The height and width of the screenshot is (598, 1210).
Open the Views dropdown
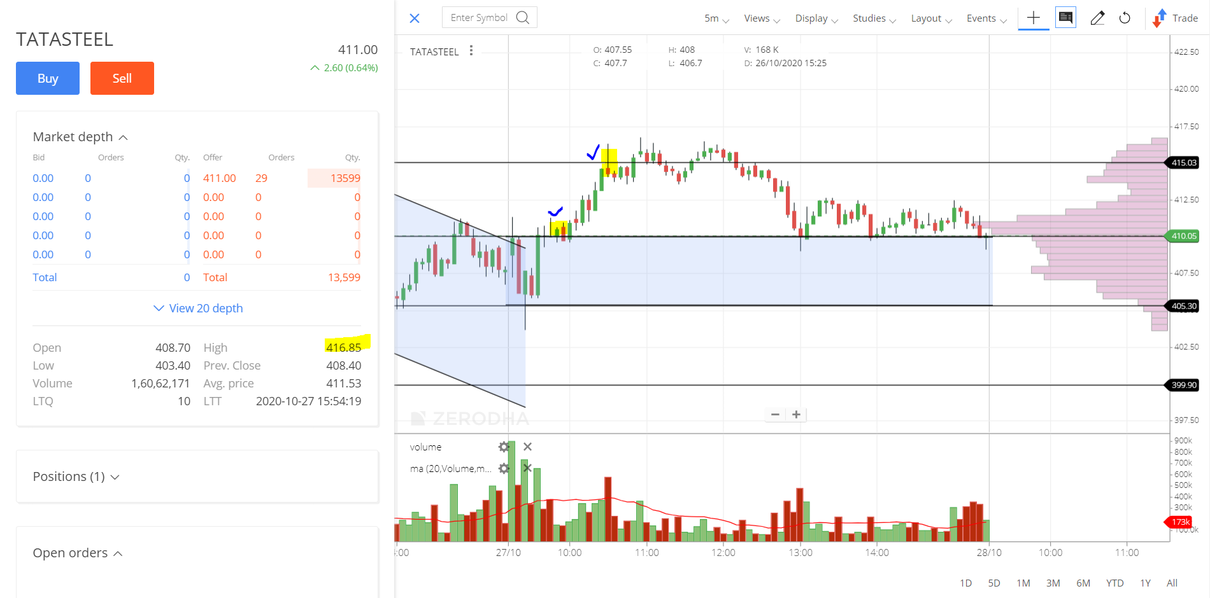(x=762, y=18)
